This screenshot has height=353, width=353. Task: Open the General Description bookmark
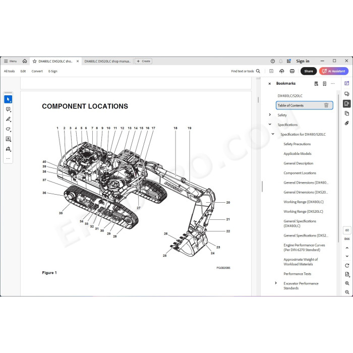[x=299, y=163]
